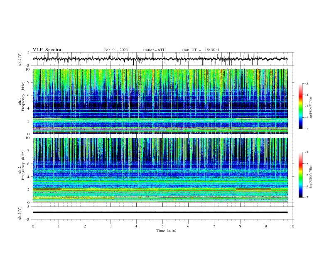329x254 pixels.
Task: Click the time axis tick label "5"
Action: tap(162, 226)
